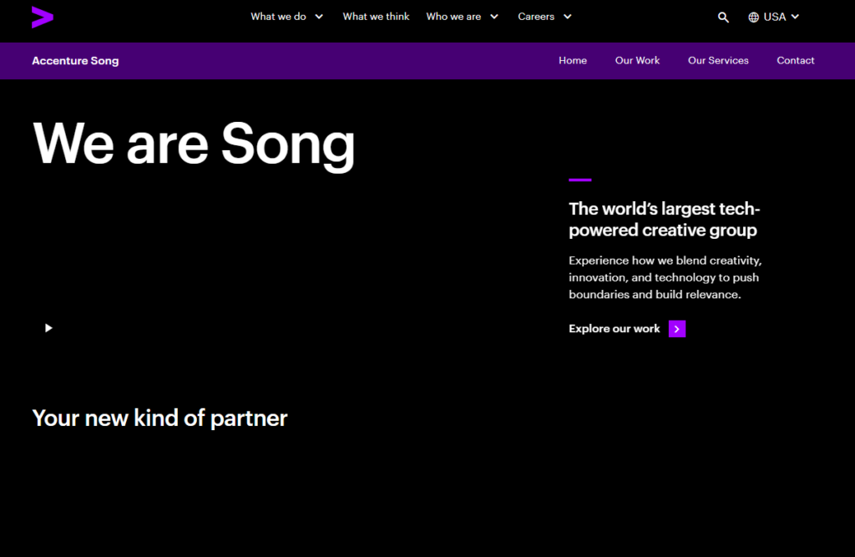Click the globe country selector icon

[x=754, y=18]
